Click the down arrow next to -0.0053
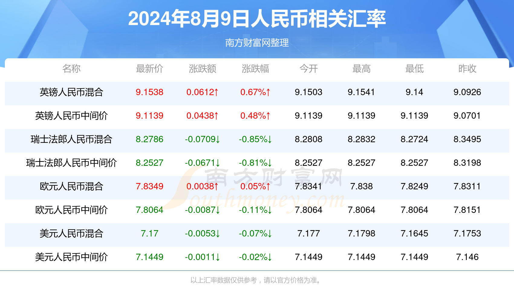Viewport: 514px width, 302px height. pyautogui.click(x=218, y=233)
